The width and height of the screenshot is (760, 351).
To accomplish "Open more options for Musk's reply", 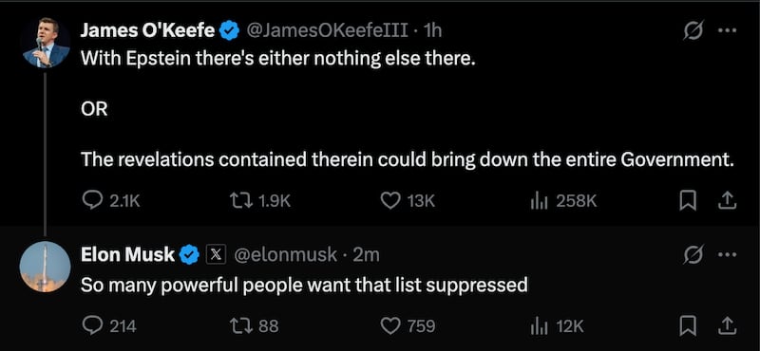I will pyautogui.click(x=727, y=254).
